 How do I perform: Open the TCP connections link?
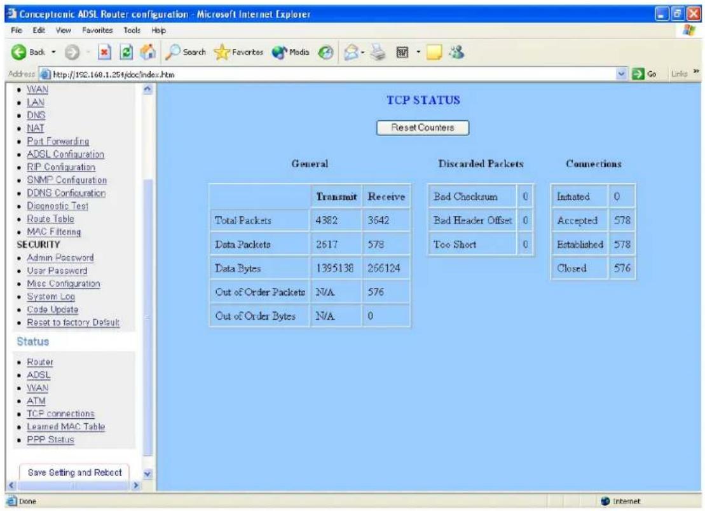point(60,414)
